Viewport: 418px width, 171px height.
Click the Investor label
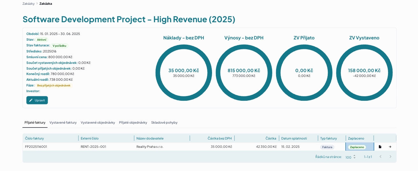click(x=33, y=91)
